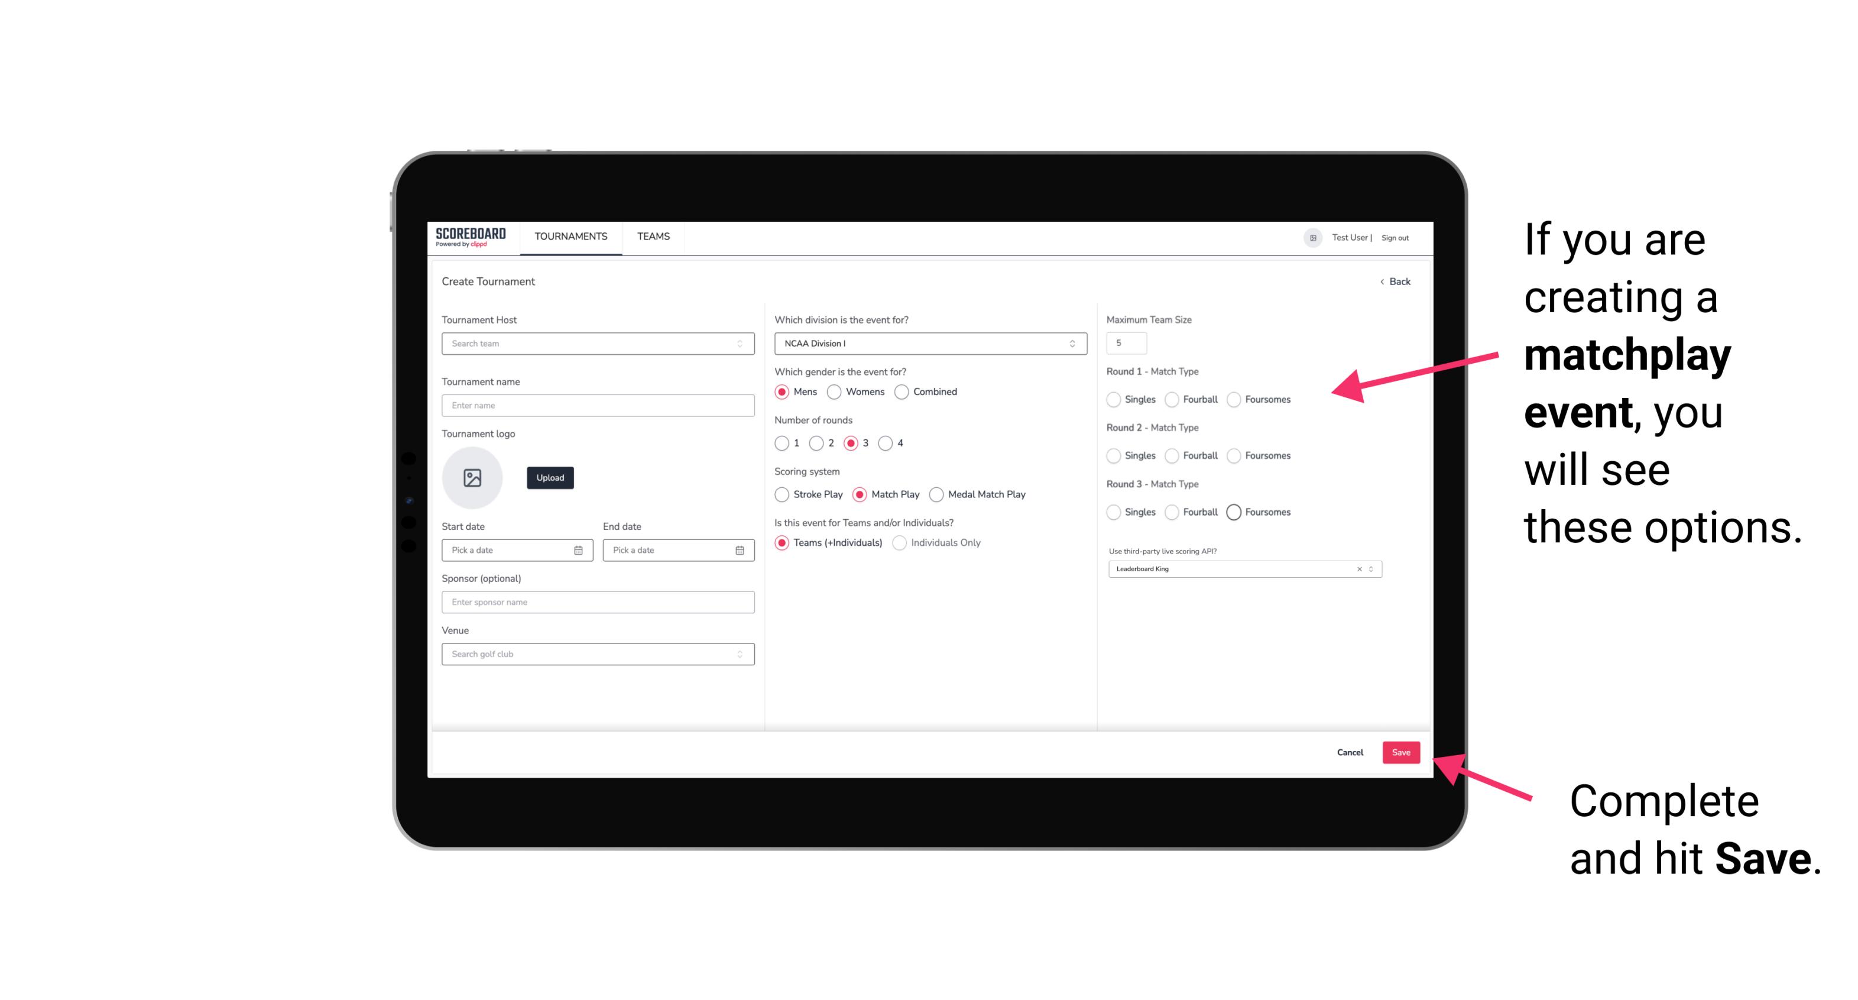1858x1000 pixels.
Task: Select the Singles Round 1 match type
Action: (x=1114, y=399)
